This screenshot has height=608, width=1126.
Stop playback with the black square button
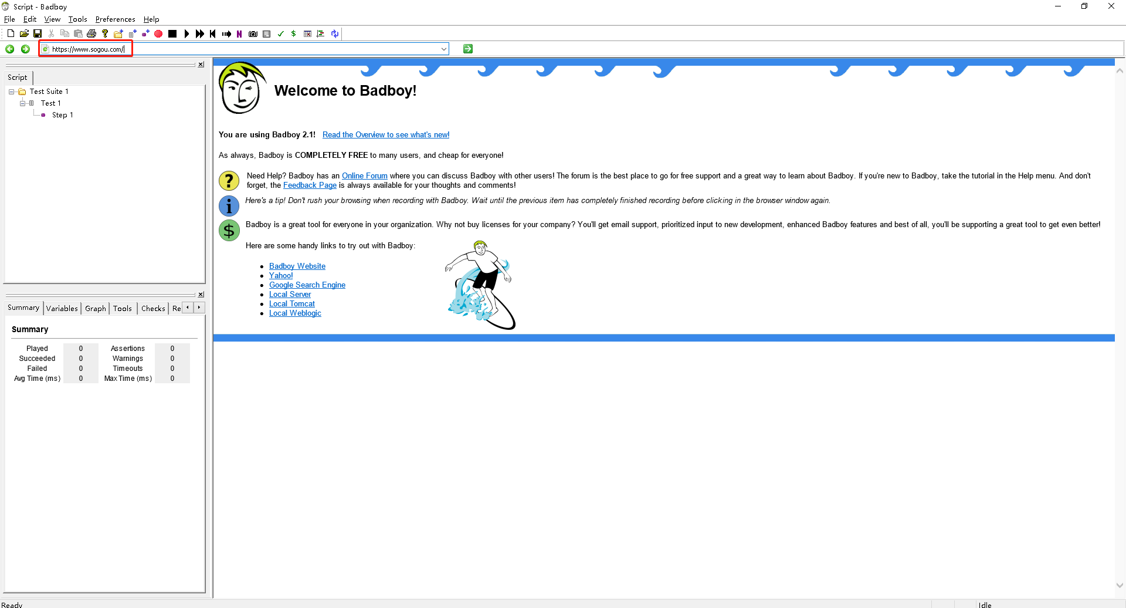point(172,33)
